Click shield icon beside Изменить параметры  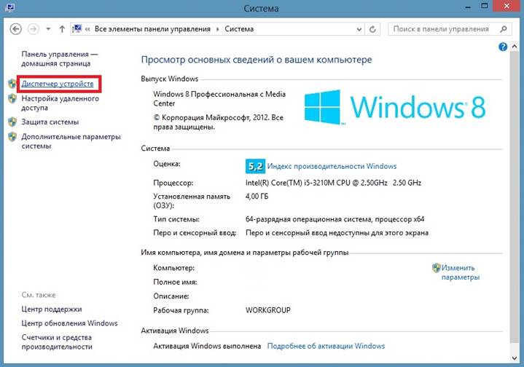[436, 267]
